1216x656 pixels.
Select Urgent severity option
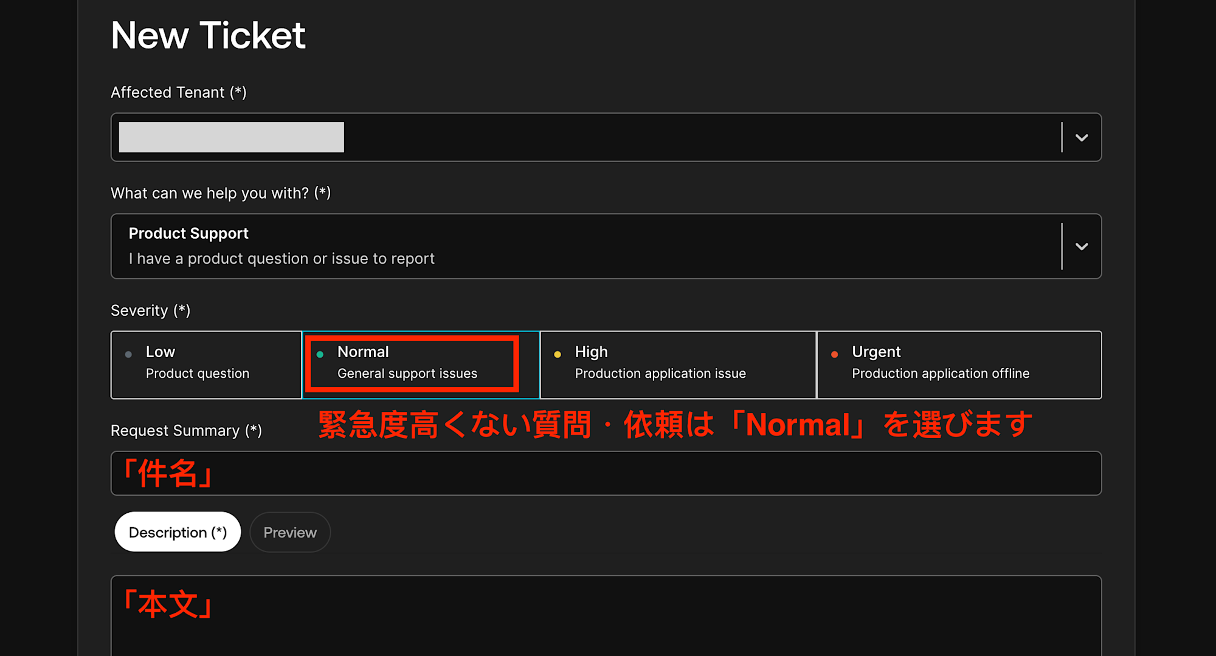click(959, 364)
